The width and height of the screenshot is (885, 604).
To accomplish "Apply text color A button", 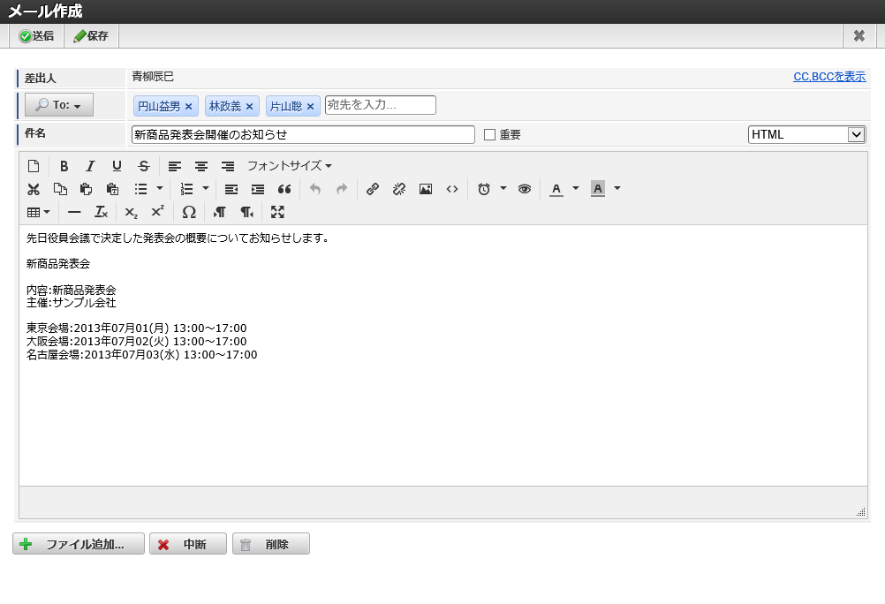I will 556,189.
